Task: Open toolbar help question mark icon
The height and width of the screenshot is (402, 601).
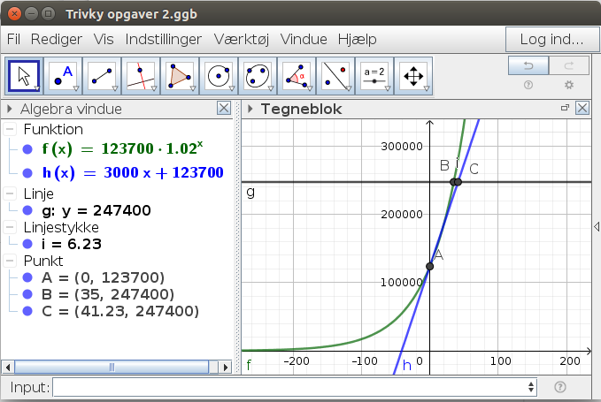Action: point(528,85)
